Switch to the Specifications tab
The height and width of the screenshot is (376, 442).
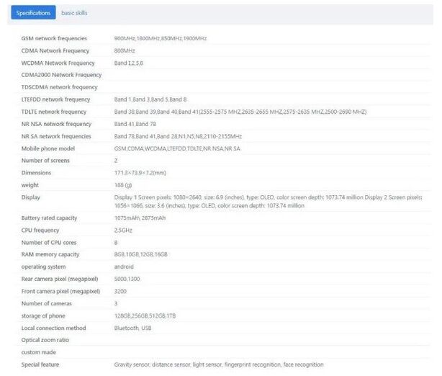pos(33,13)
